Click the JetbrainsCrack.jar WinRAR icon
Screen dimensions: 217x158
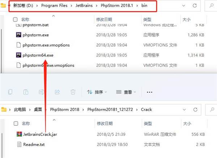(x=19, y=134)
